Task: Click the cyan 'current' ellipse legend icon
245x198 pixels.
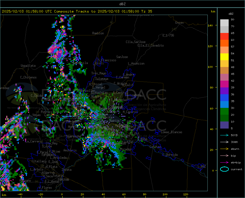Action: [x=224, y=169]
